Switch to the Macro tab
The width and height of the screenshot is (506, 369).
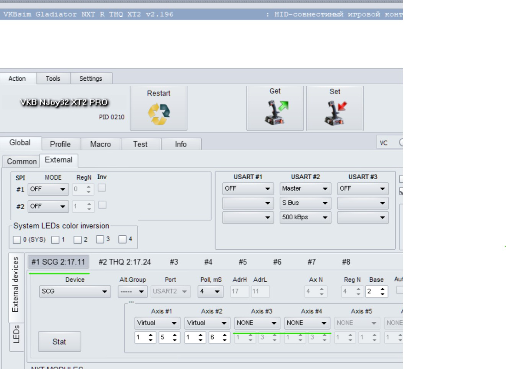(100, 144)
